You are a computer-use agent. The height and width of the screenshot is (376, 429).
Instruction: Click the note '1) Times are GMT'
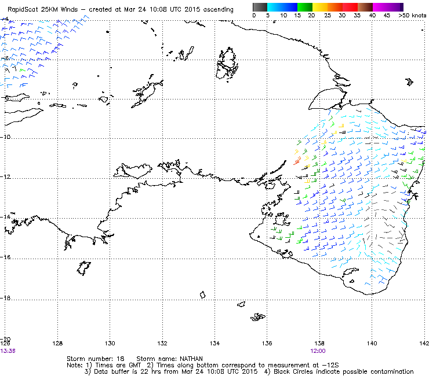(114, 365)
